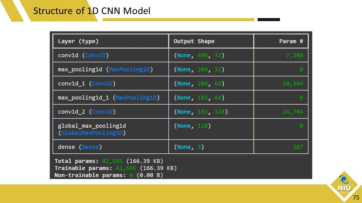Click the 24,704 parameter count

[x=292, y=112]
